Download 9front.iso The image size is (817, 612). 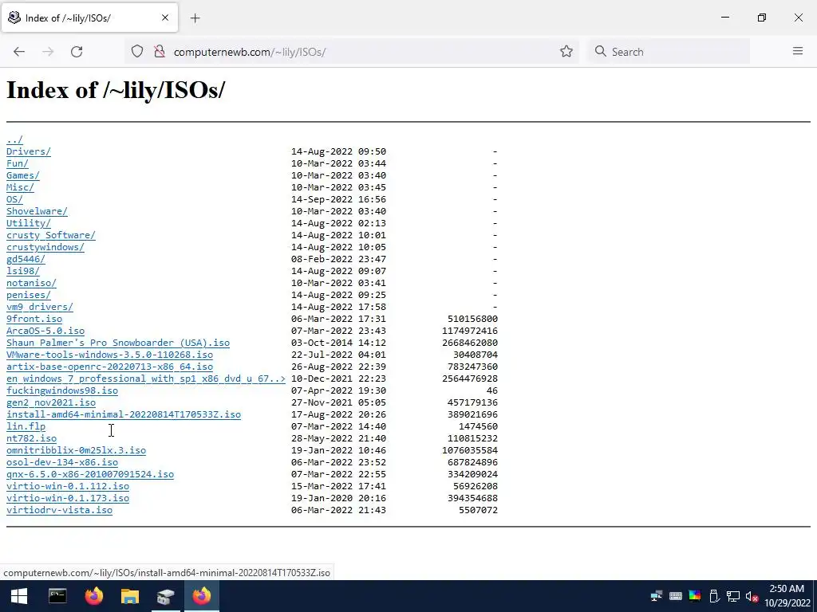click(34, 319)
